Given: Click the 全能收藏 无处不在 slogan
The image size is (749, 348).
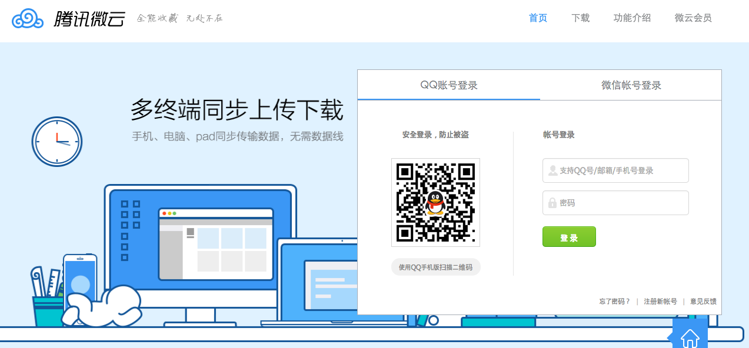Looking at the screenshot, I should 180,18.
